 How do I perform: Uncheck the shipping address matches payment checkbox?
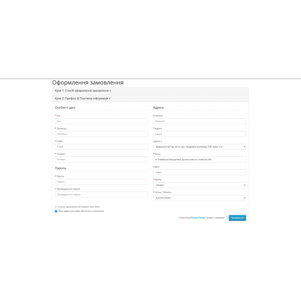[x=55, y=211]
